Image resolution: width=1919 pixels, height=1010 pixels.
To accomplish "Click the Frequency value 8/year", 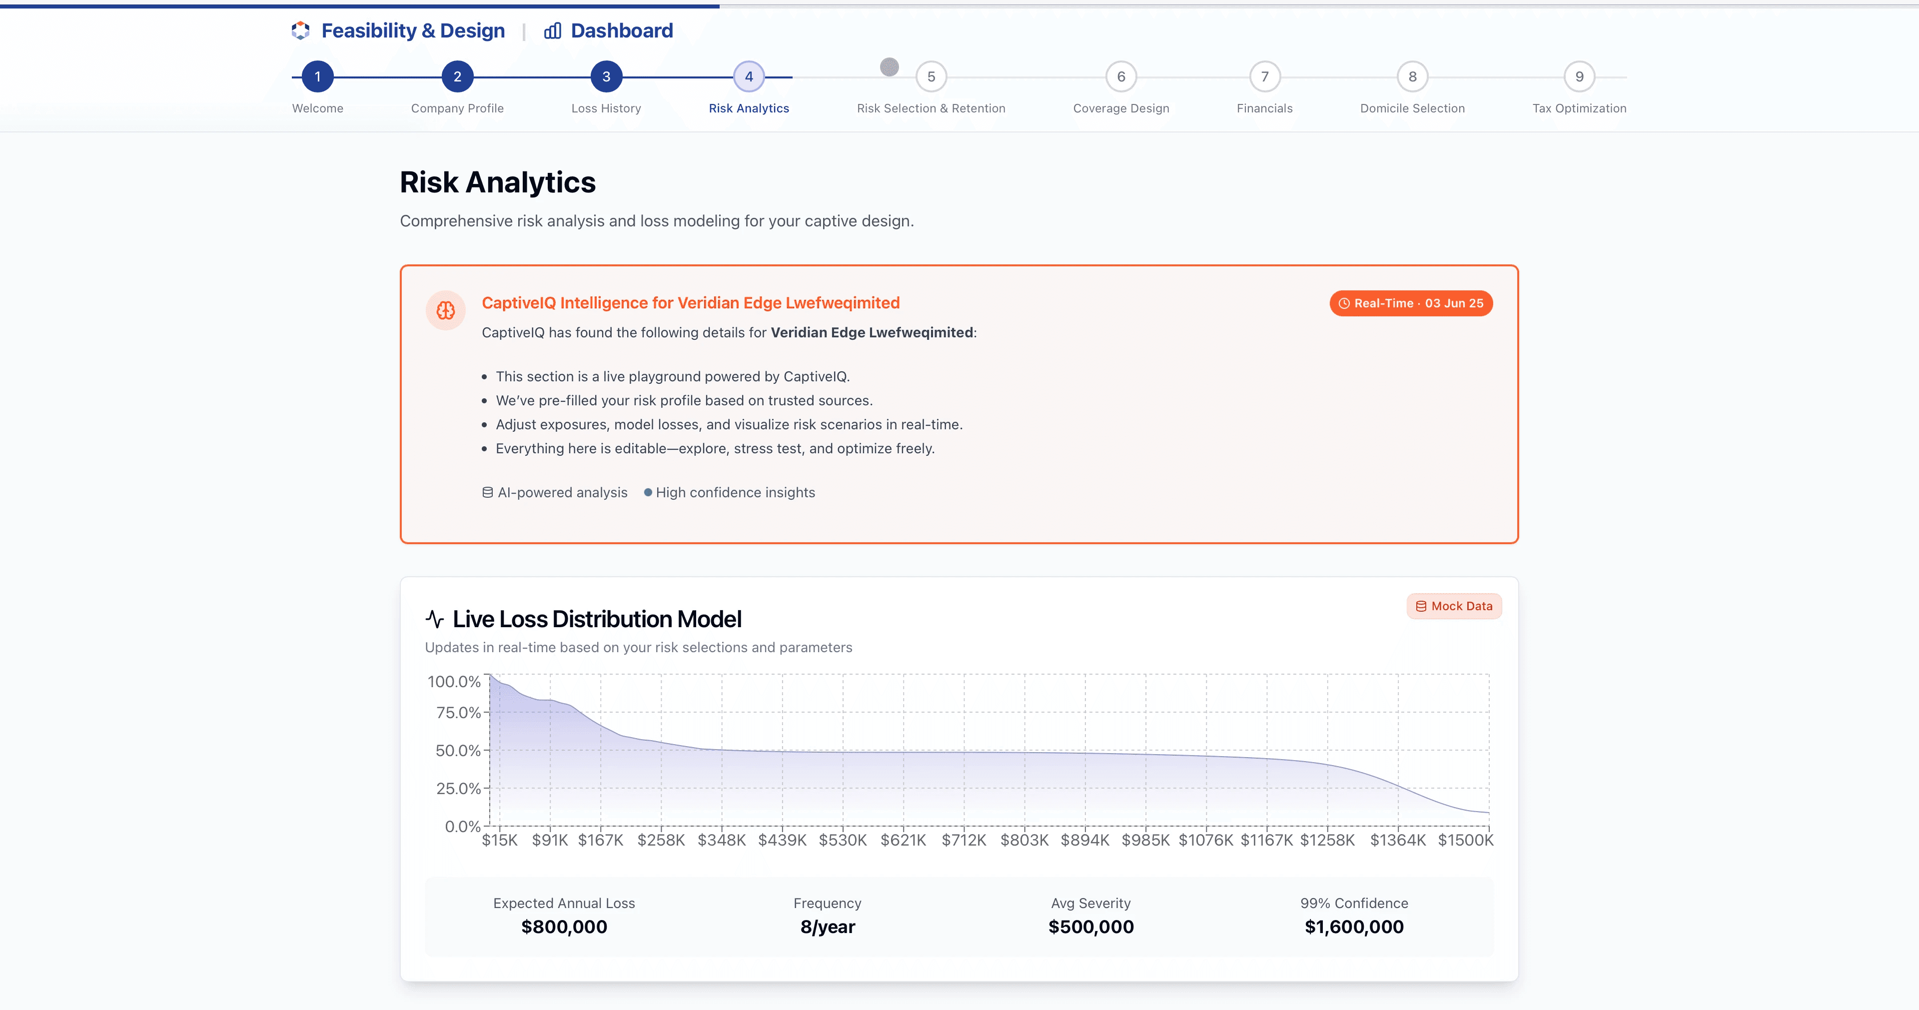I will point(828,928).
